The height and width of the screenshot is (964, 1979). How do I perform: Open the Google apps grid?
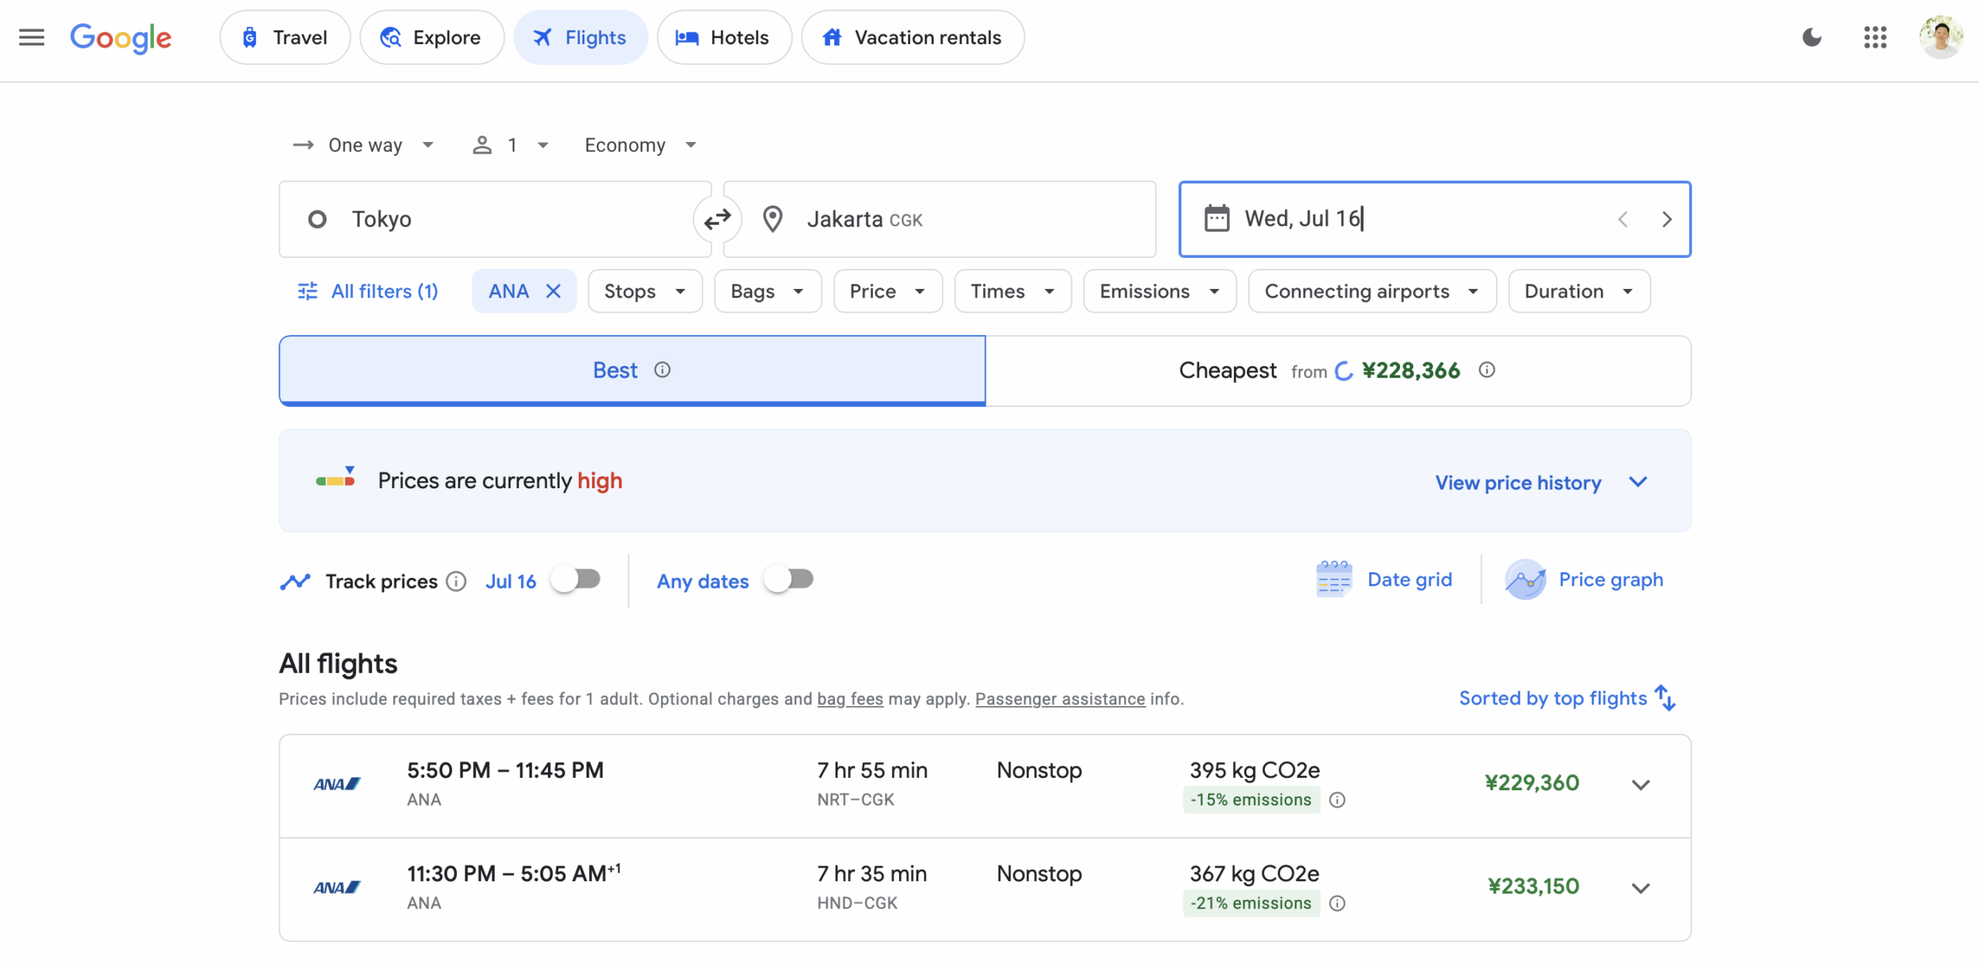1875,37
